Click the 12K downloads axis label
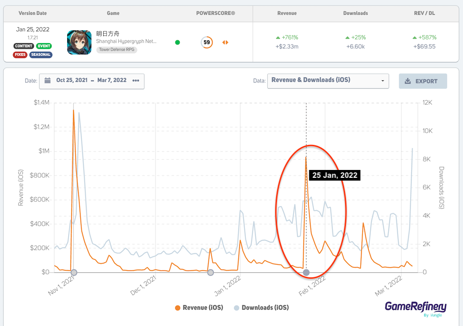 coord(427,102)
